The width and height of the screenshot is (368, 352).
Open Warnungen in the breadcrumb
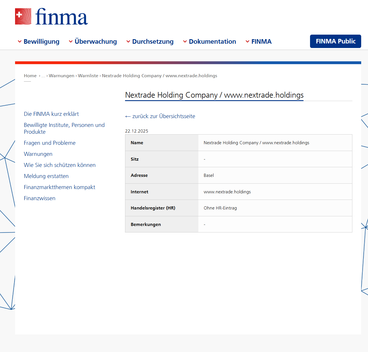[x=61, y=76]
